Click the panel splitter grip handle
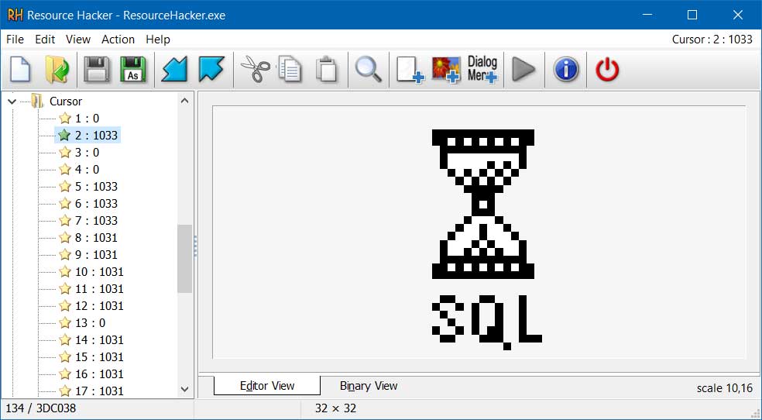This screenshot has height=420, width=762. (196, 246)
